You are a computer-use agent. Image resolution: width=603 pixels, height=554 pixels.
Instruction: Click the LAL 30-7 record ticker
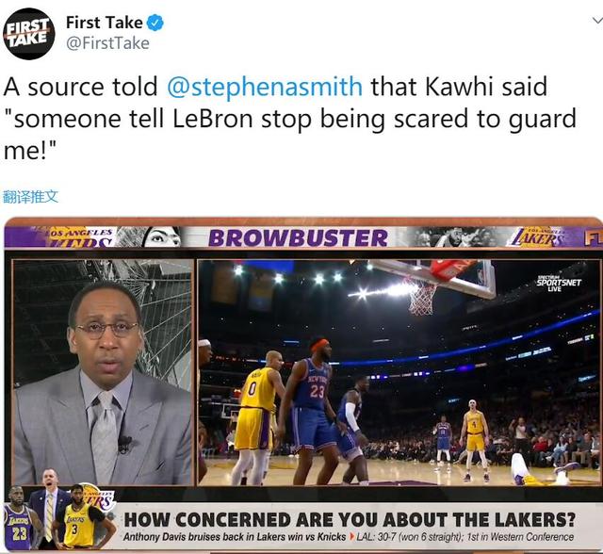point(464,537)
